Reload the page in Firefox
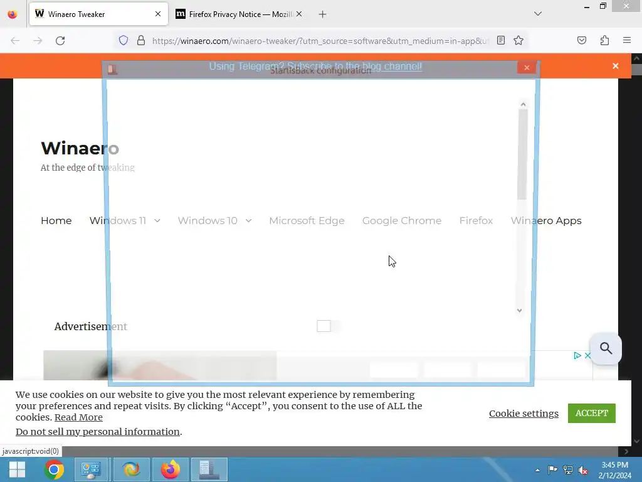The image size is (642, 482). click(x=60, y=41)
